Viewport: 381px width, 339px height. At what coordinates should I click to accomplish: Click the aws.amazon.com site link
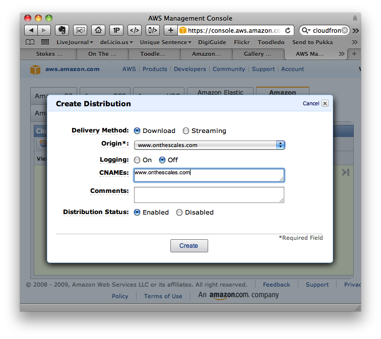click(73, 69)
